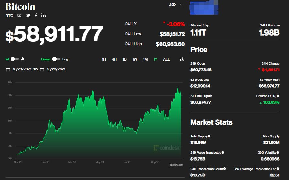Show info for 24H Average Transaction Fee
This screenshot has width=289, height=180.
pos(278,169)
